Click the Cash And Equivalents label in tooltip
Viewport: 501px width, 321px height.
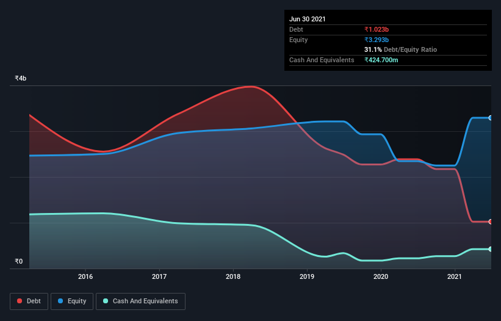click(322, 60)
